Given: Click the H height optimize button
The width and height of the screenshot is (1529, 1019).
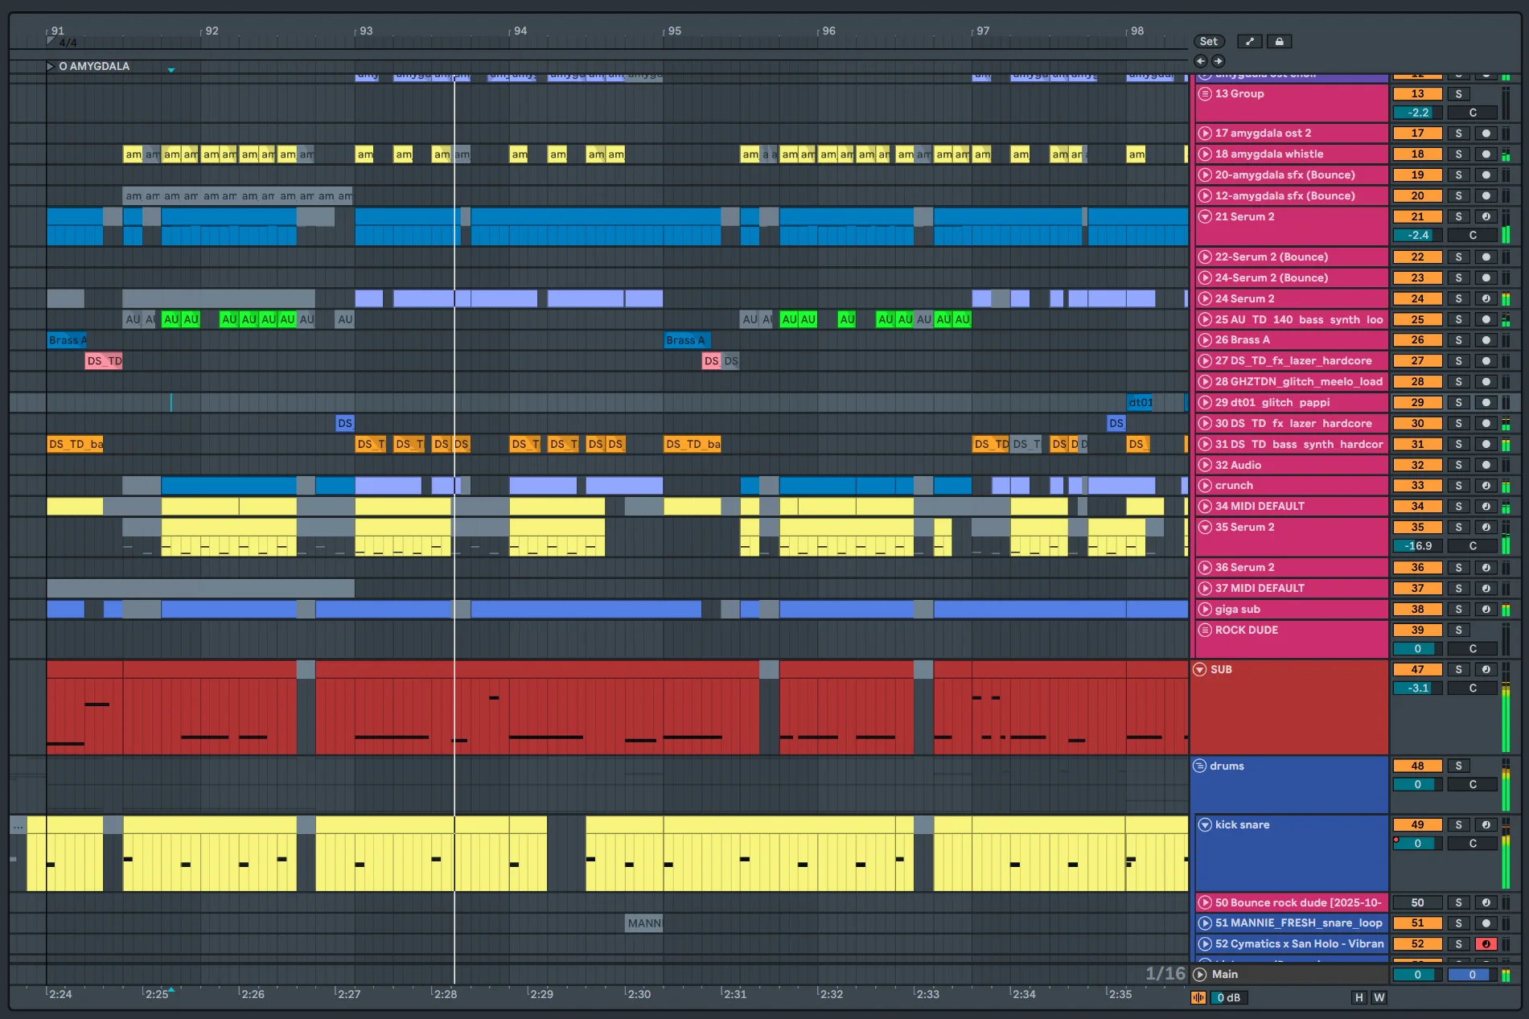Looking at the screenshot, I should coord(1359,998).
